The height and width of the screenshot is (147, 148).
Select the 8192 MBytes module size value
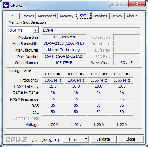pyautogui.click(x=64, y=37)
